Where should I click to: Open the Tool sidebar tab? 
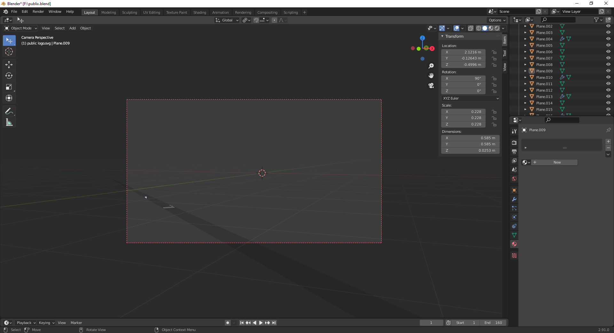click(x=505, y=53)
